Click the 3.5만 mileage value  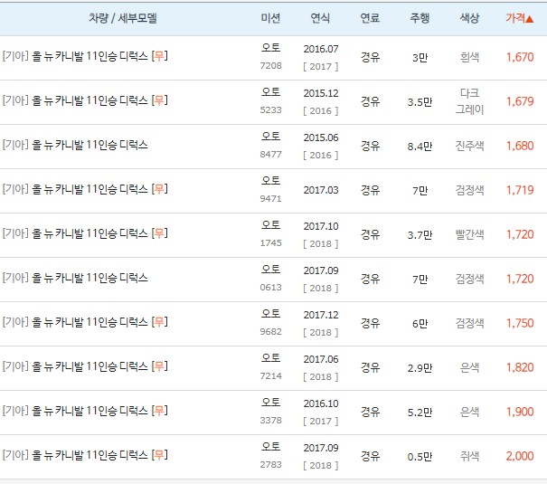tap(420, 102)
